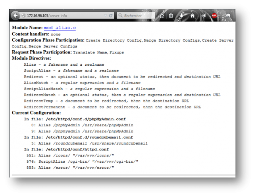Click line '5: Alias /roundcubemail'
Image resolution: width=254 pixels, height=196 pixels.
coord(89,143)
